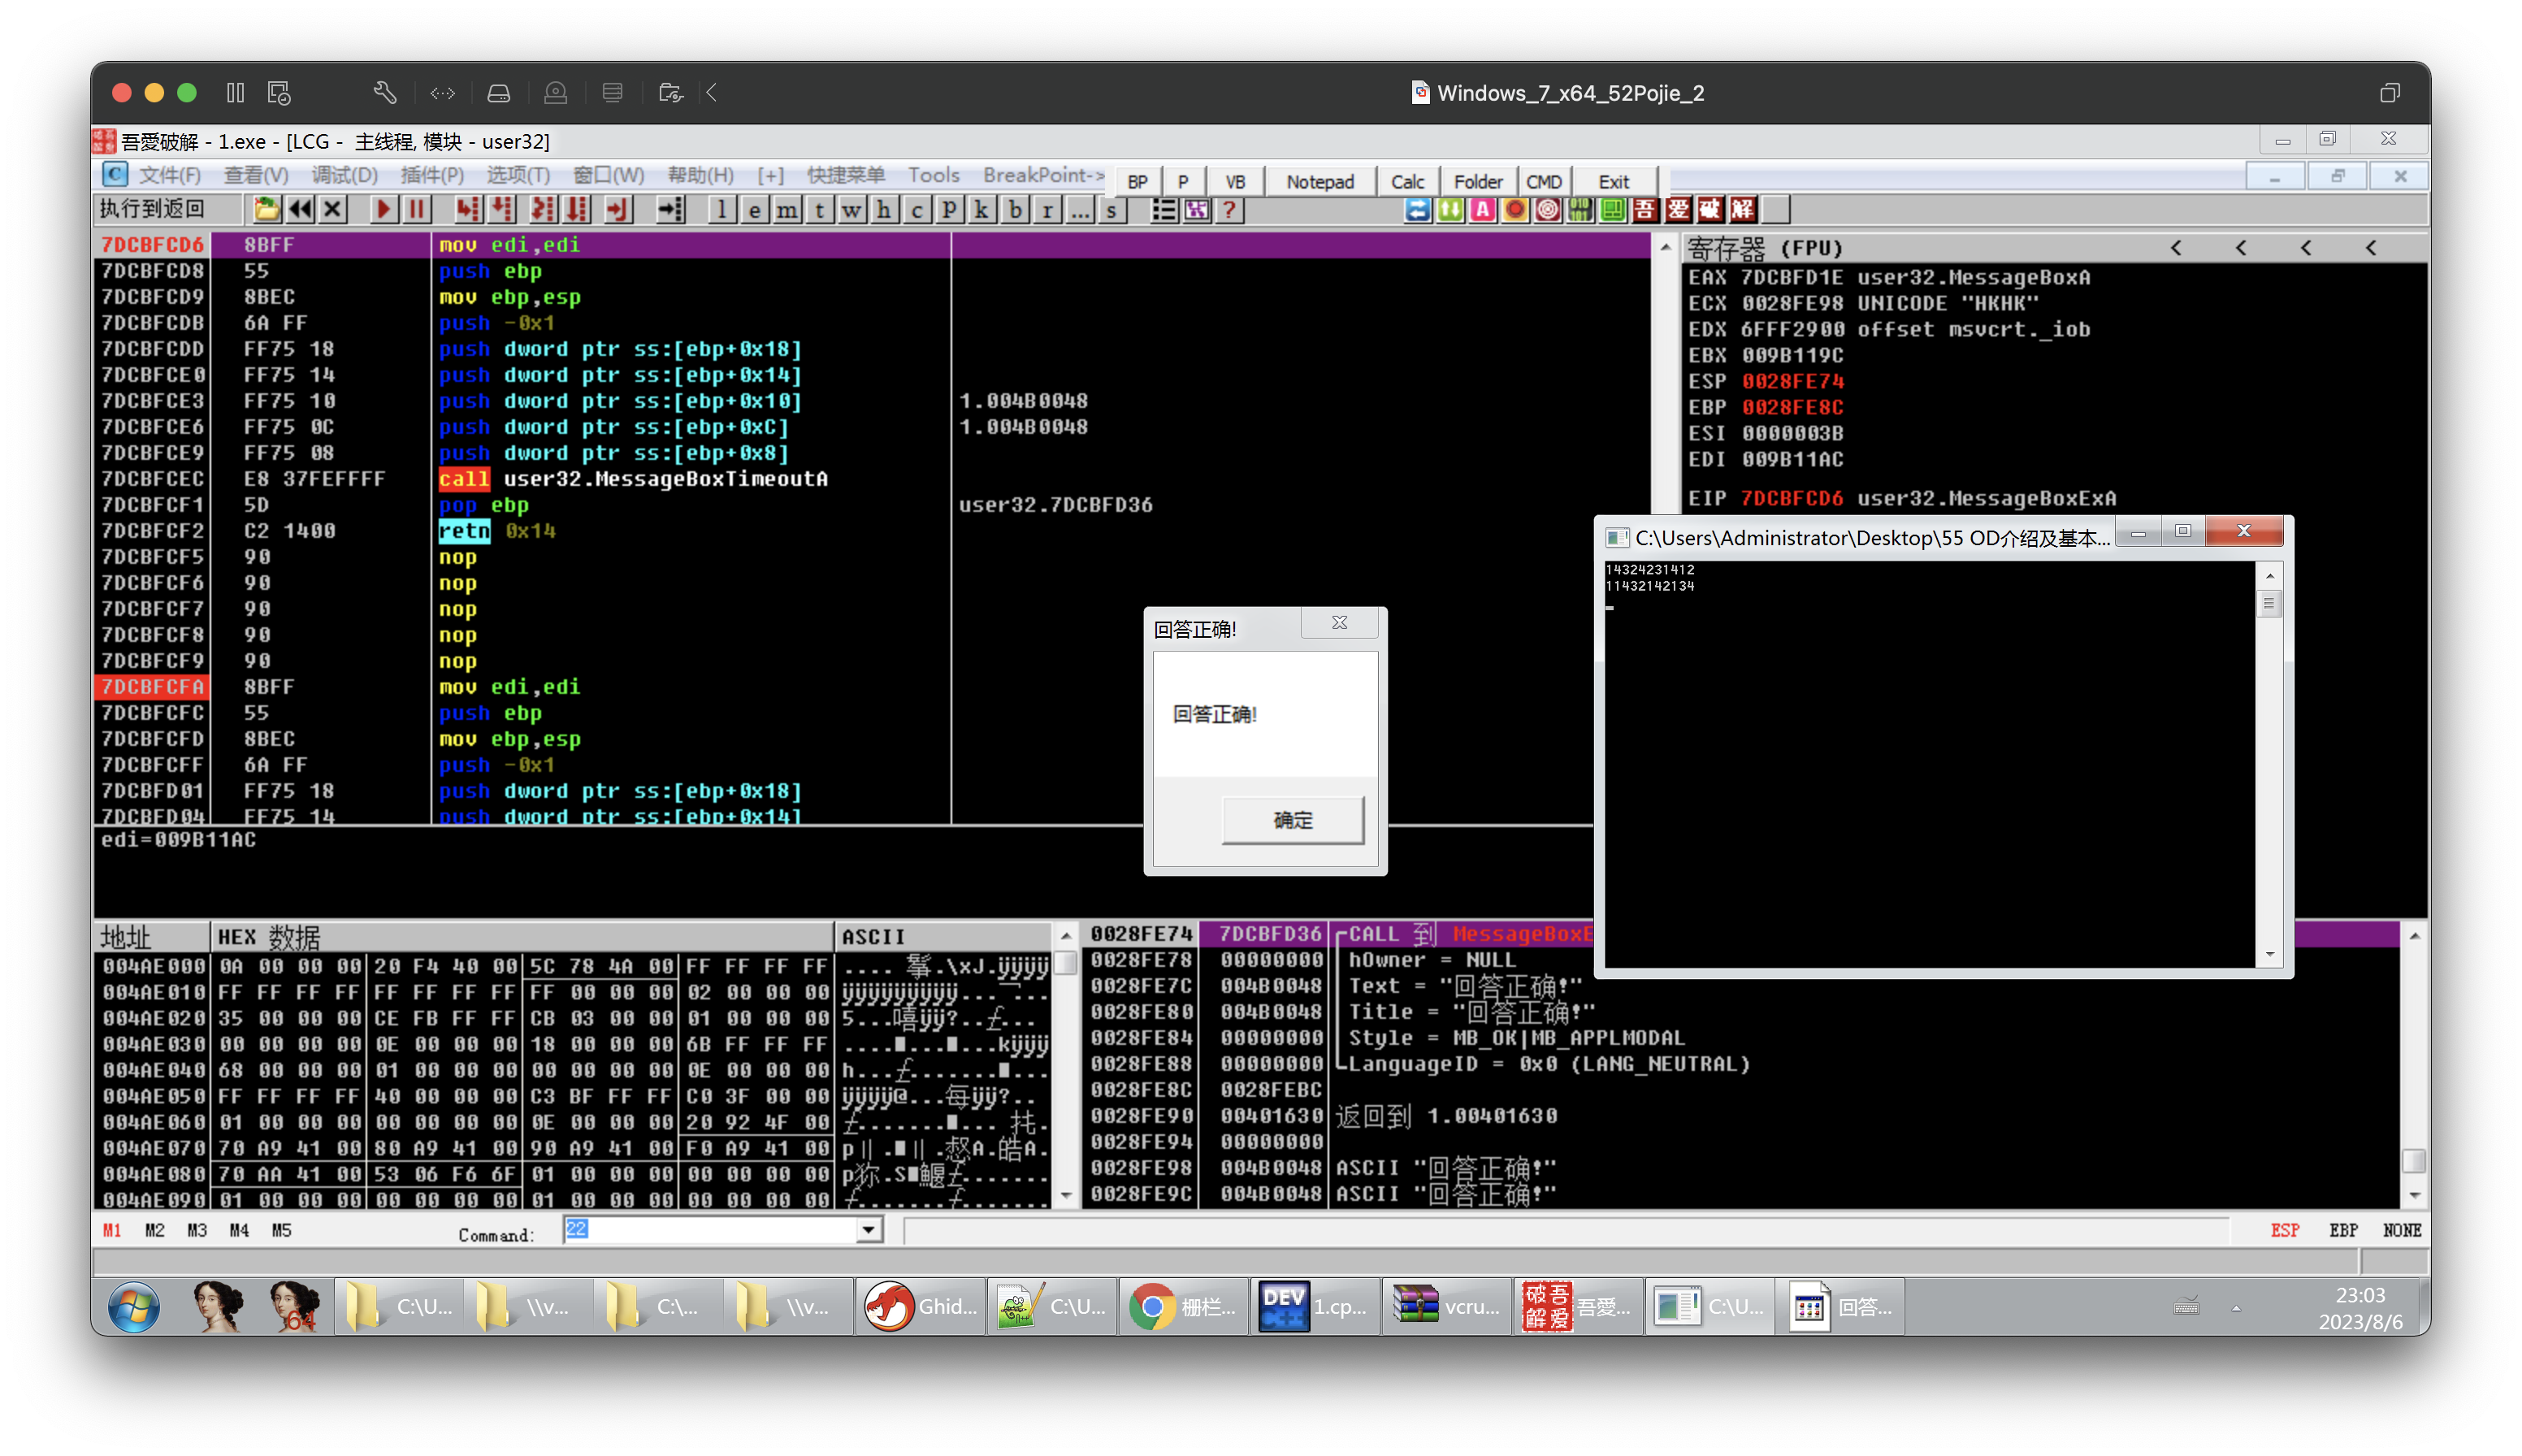Toggle memory dump tab M1
This screenshot has width=2522, height=1456.
[x=112, y=1230]
